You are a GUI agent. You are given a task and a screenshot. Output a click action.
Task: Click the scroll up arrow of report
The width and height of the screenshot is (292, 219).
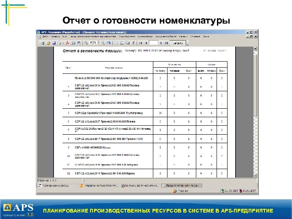[255, 48]
